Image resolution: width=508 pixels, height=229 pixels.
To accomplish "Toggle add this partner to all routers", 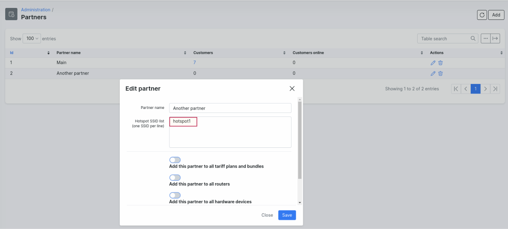I will click(175, 178).
